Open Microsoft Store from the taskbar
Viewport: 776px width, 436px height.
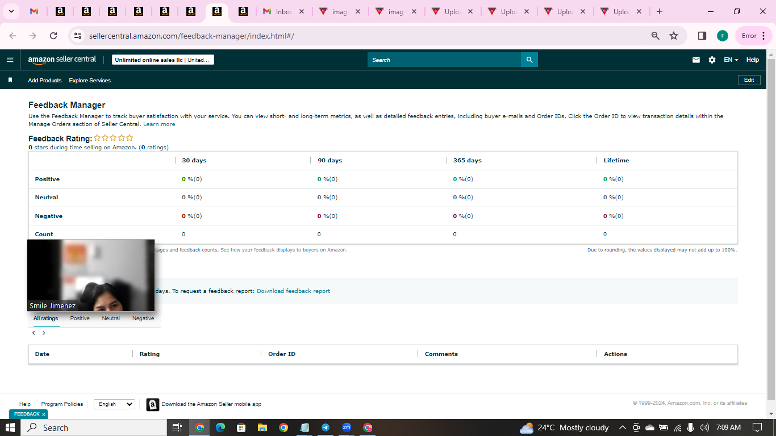(x=241, y=427)
